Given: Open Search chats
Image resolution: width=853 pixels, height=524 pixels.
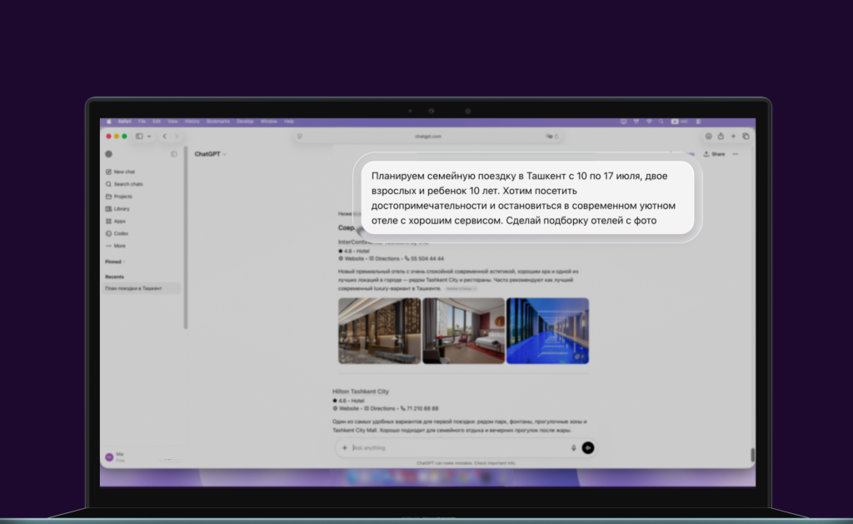Looking at the screenshot, I should pos(124,184).
